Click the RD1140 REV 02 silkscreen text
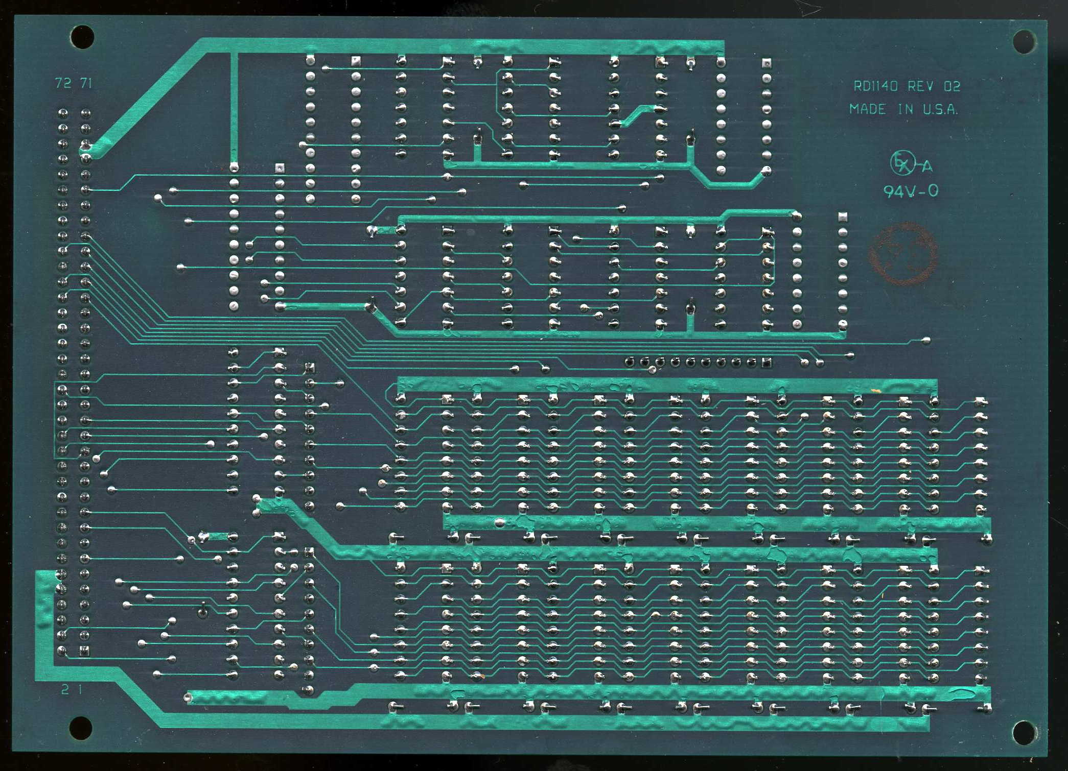The height and width of the screenshot is (771, 1068). pyautogui.click(x=907, y=86)
